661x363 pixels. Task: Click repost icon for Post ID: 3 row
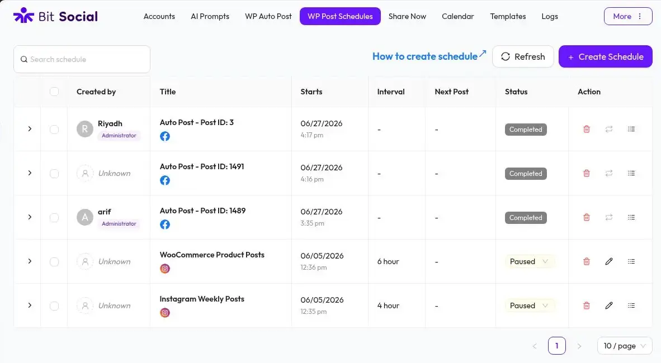tap(609, 129)
